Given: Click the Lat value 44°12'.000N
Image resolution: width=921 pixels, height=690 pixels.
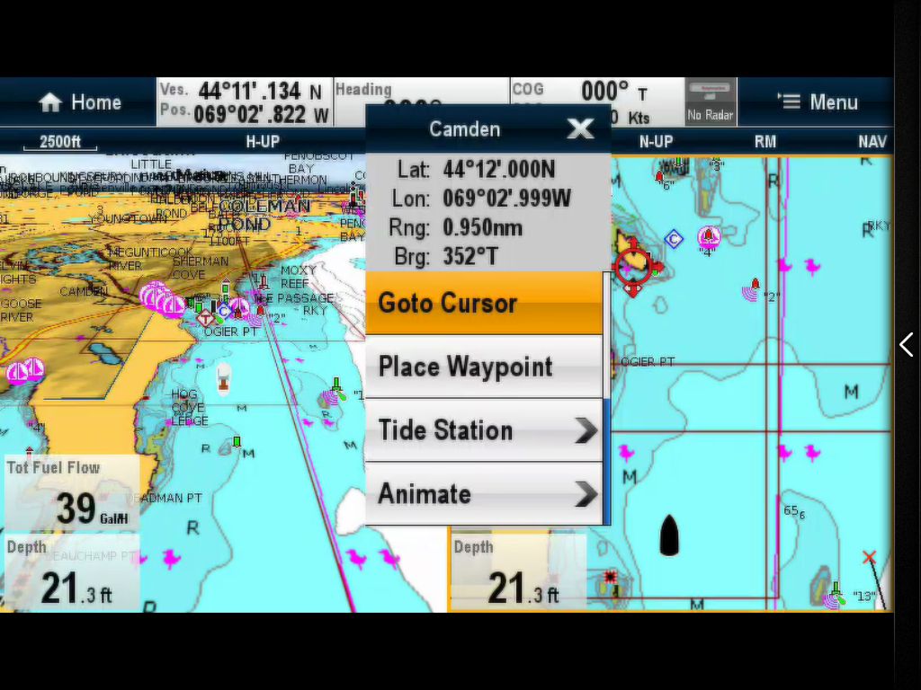Looking at the screenshot, I should click(x=498, y=170).
